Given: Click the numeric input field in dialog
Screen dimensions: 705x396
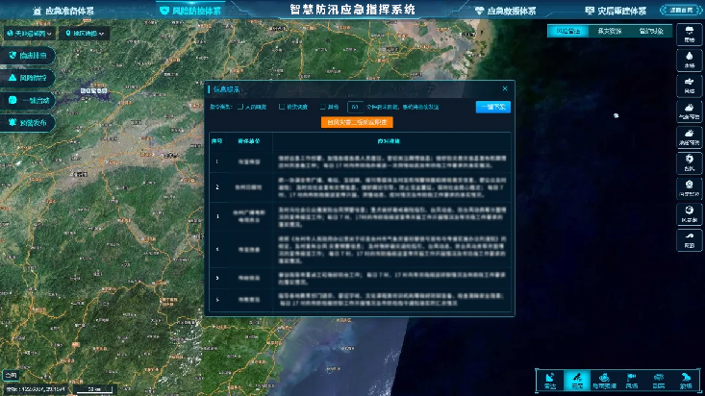Looking at the screenshot, I should point(355,107).
